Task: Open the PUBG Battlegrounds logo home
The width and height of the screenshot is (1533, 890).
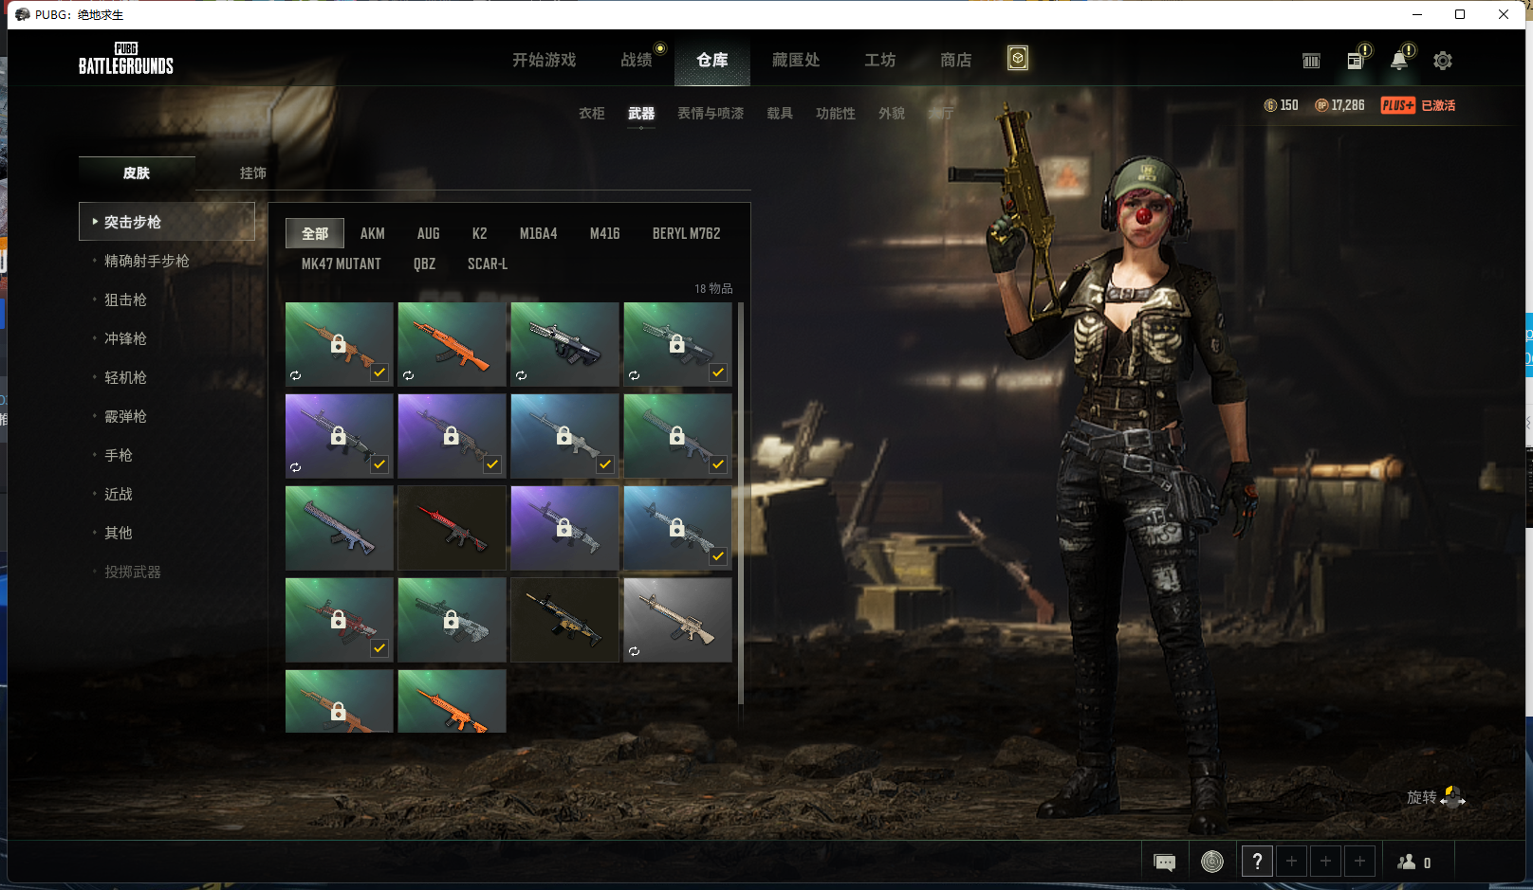Action: tap(125, 59)
